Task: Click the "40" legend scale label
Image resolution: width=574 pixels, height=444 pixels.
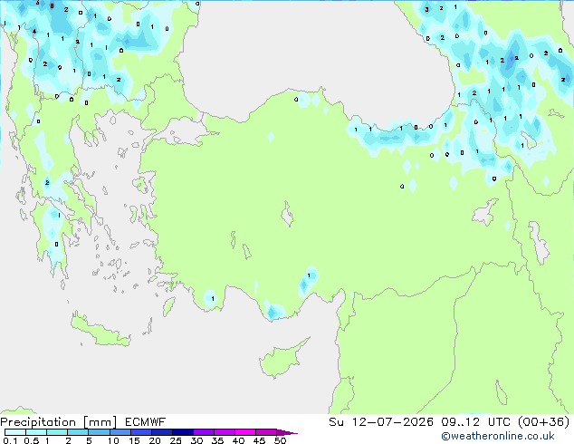Action: click(x=238, y=440)
